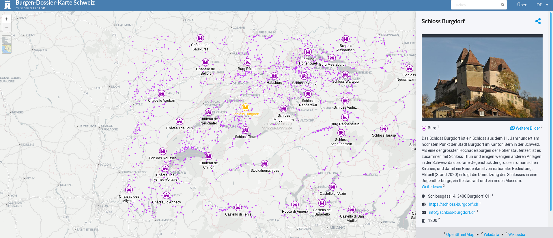Viewport: 553px width, 238px height.
Task: Click the Schloss Burgdorf photo
Action: coord(482,78)
